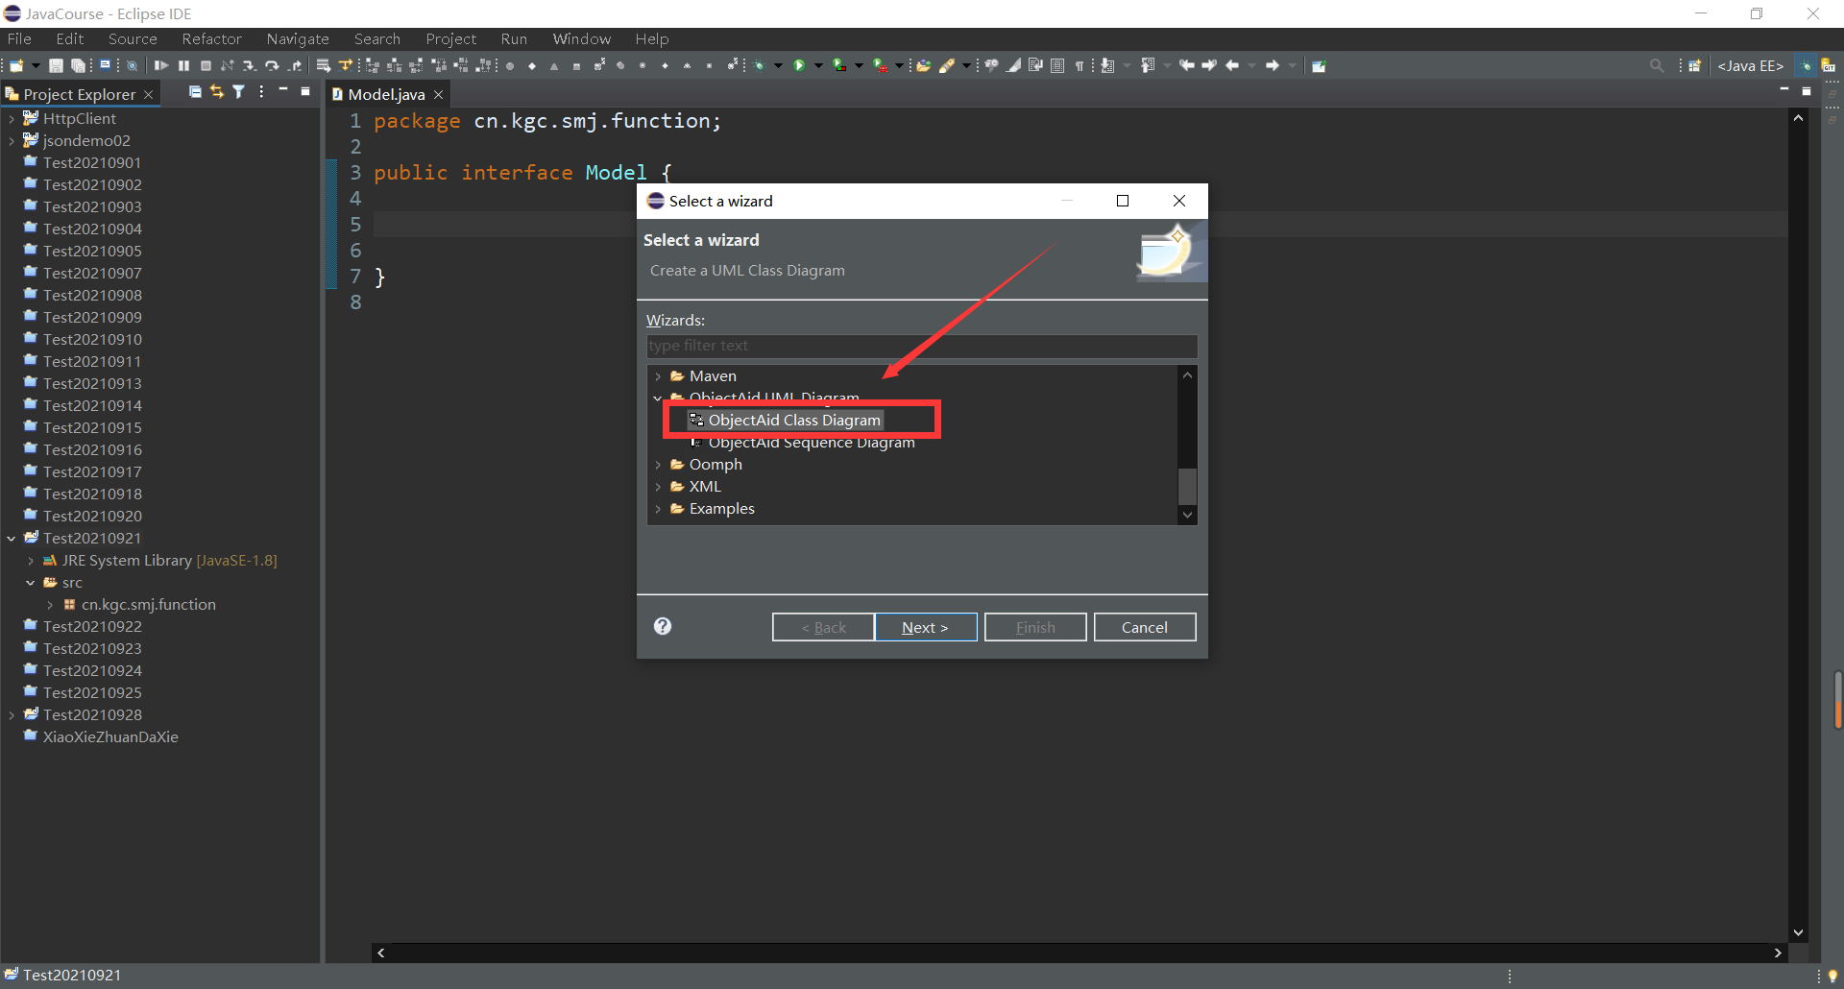Image resolution: width=1844 pixels, height=989 pixels.
Task: Click the editor scroll down arrow
Action: 1798,932
